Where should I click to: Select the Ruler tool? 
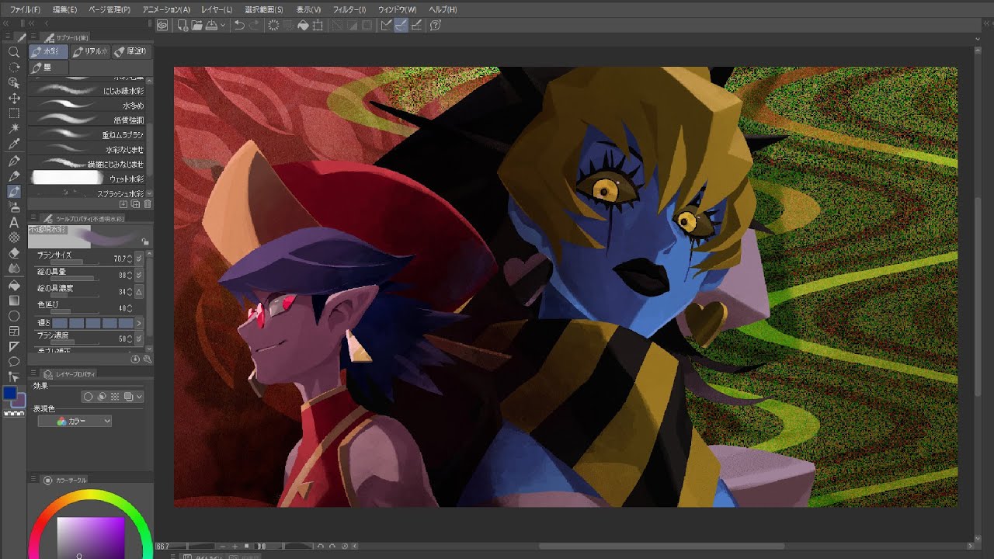[x=14, y=346]
